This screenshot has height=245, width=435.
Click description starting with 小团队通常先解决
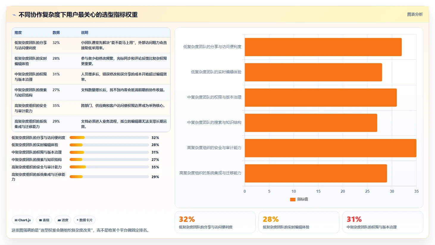[124, 45]
